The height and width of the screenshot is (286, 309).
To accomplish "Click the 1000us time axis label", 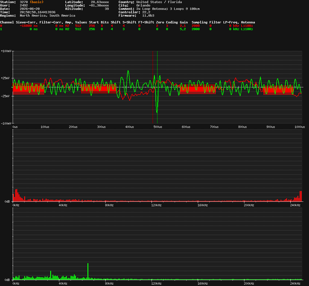I will coord(299,127).
